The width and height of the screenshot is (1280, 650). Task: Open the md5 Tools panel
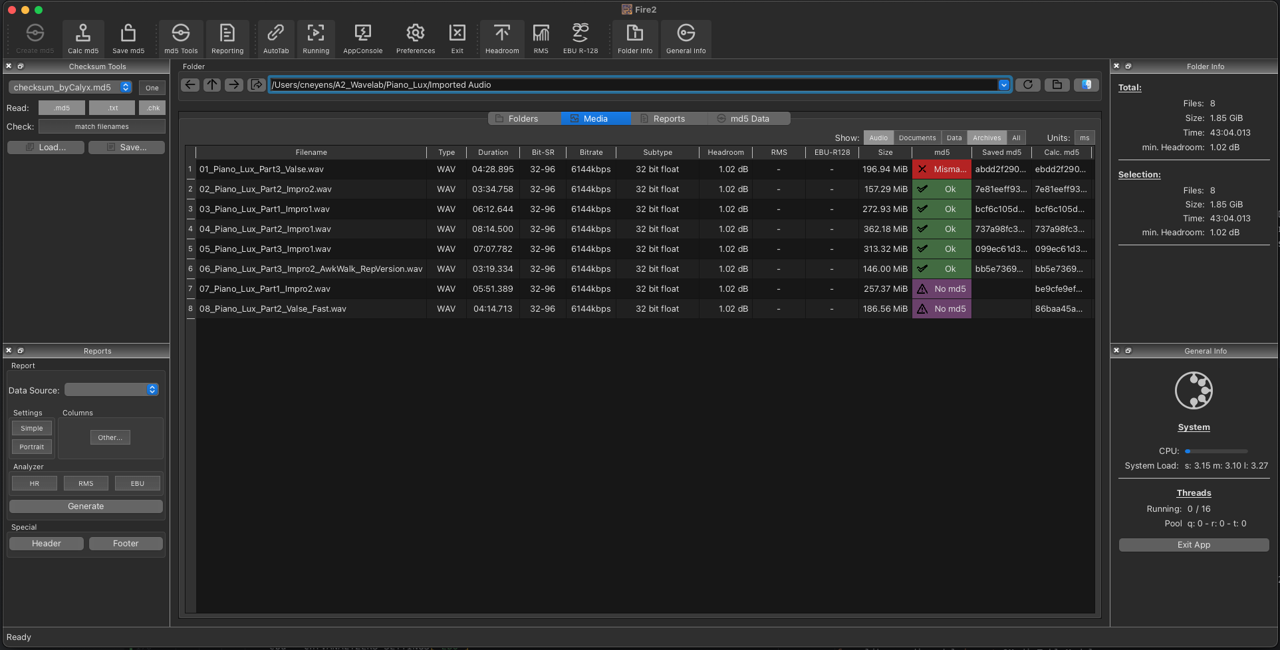(180, 38)
